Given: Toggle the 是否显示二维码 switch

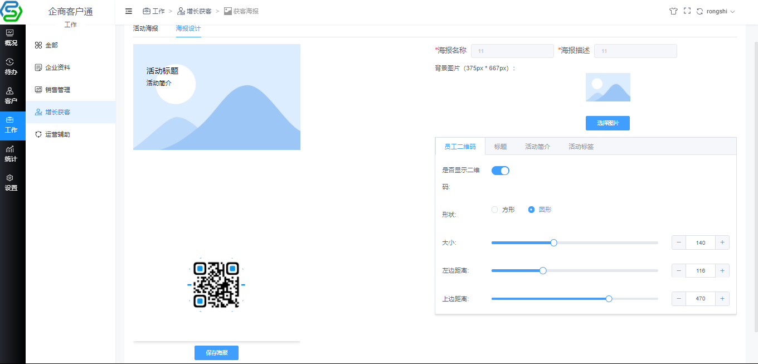Looking at the screenshot, I should pos(501,171).
